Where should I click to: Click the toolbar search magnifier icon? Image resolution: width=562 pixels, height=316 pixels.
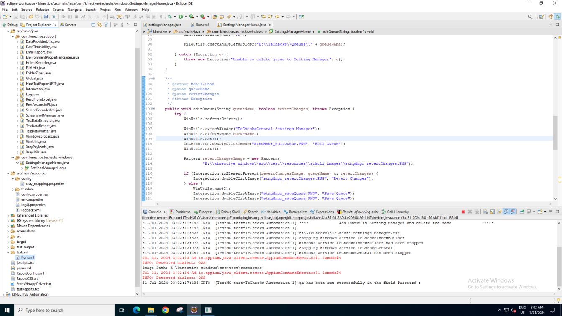tap(530, 17)
